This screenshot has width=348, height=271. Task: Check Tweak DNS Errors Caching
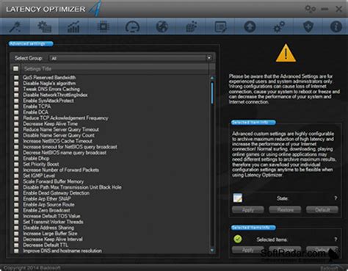(16, 89)
